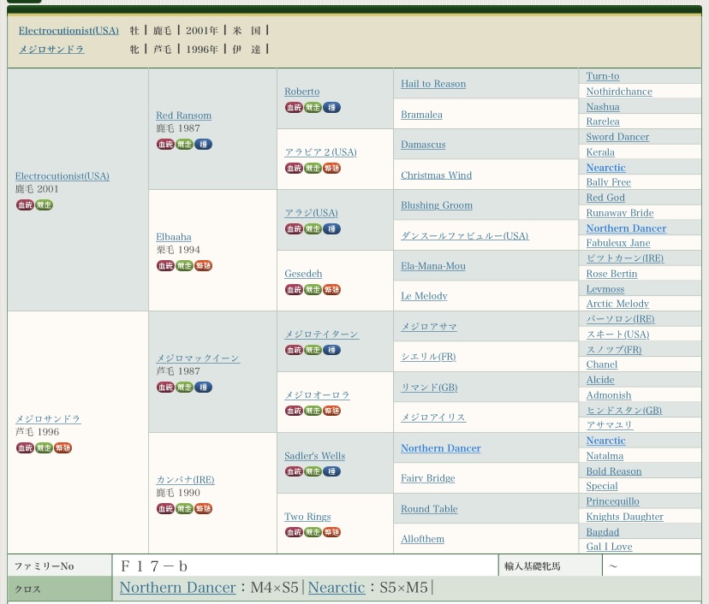Click blue 種 stallion badge under Roberto
The image size is (709, 604).
pyautogui.click(x=331, y=108)
